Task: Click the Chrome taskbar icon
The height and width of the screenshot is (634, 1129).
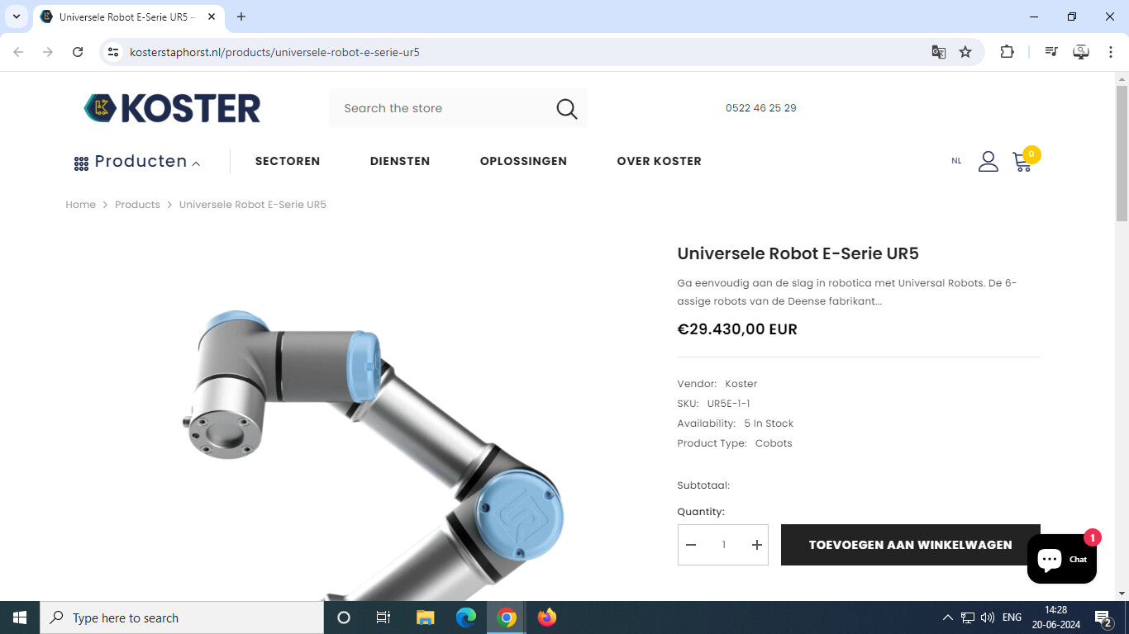Action: click(x=507, y=617)
